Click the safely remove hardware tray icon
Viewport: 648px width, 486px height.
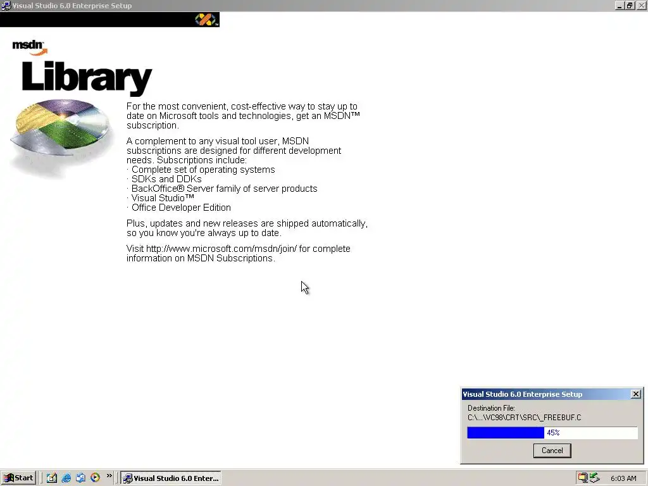594,478
